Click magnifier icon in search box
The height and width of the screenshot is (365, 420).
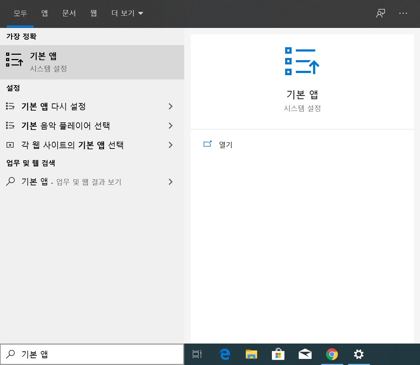tap(10, 354)
